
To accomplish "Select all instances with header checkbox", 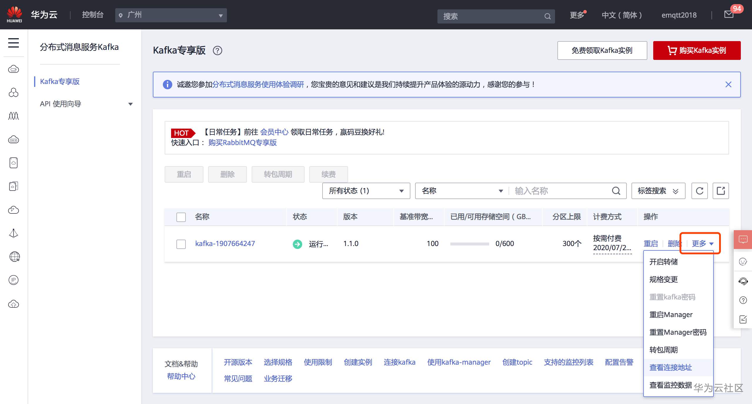I will click(181, 217).
